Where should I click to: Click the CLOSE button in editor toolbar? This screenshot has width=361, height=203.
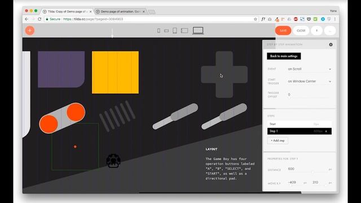point(301,30)
